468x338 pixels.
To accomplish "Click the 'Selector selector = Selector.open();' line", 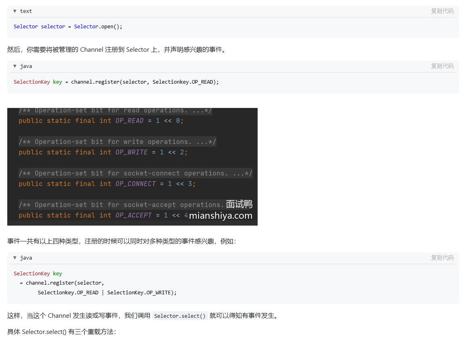I will (68, 27).
